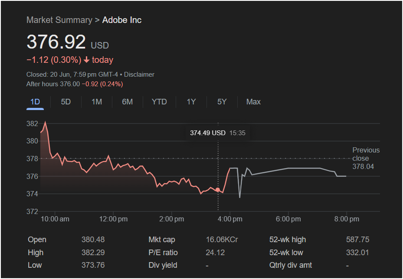The height and width of the screenshot is (279, 403).
Task: Click the Previous close 378.04 label
Action: tap(366, 159)
